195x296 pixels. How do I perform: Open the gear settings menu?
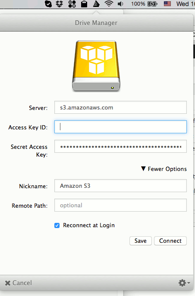coord(184,283)
